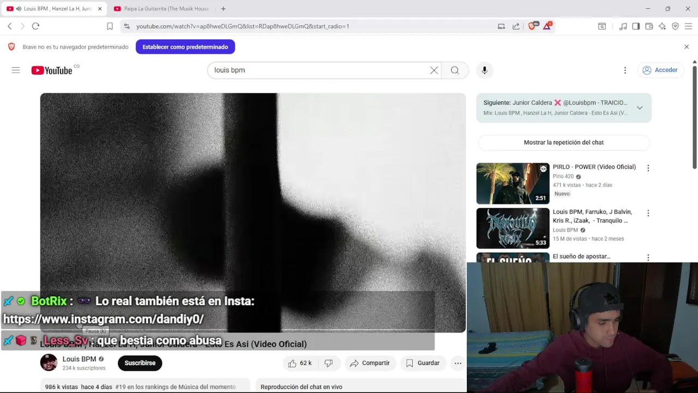This screenshot has width=698, height=393.
Task: Save the video with Guardar
Action: point(423,363)
